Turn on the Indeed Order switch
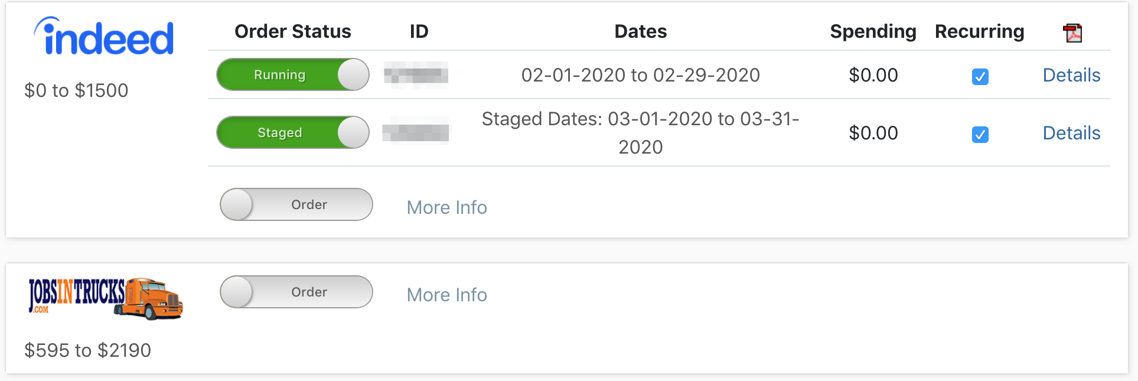Screen dimensions: 1138x381 click(296, 204)
